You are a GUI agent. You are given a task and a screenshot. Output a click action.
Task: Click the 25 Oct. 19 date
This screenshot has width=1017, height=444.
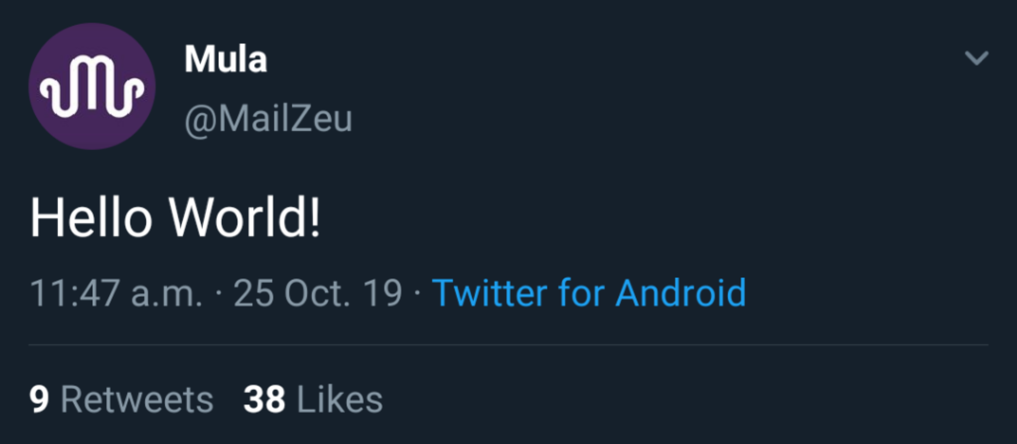point(318,293)
